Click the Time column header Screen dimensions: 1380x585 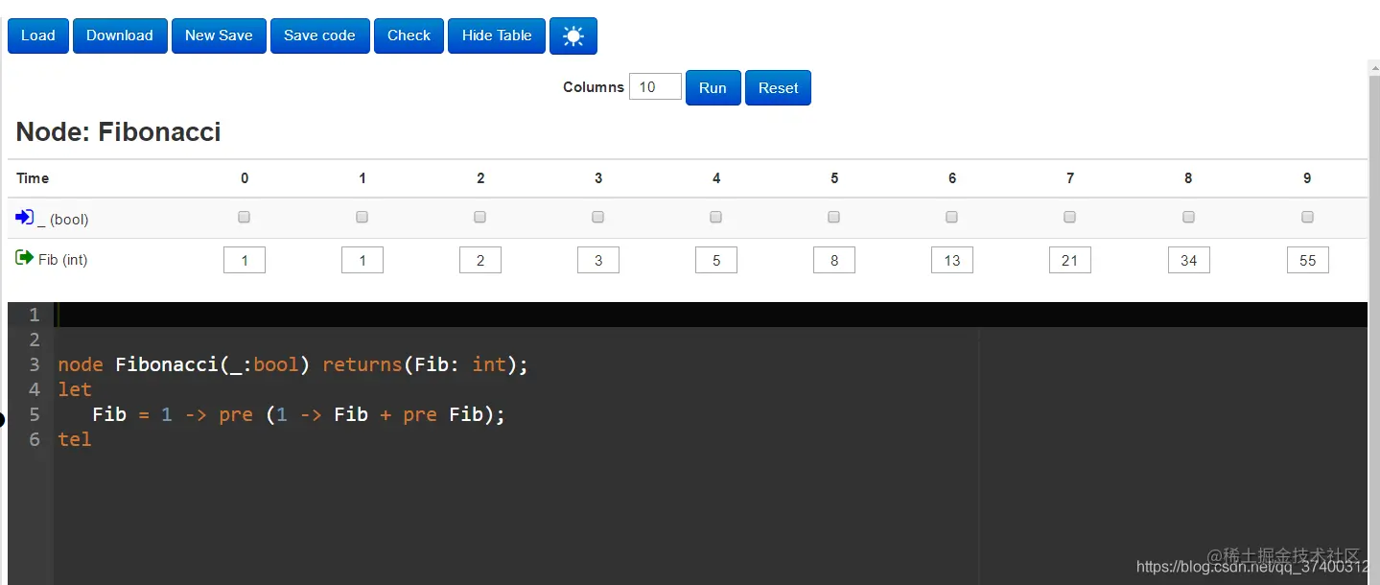point(33,178)
